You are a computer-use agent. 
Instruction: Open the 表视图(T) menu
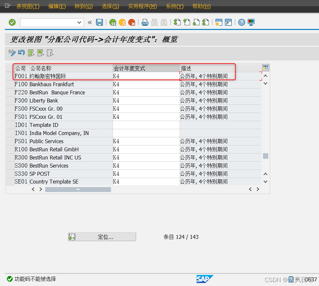click(28, 6)
